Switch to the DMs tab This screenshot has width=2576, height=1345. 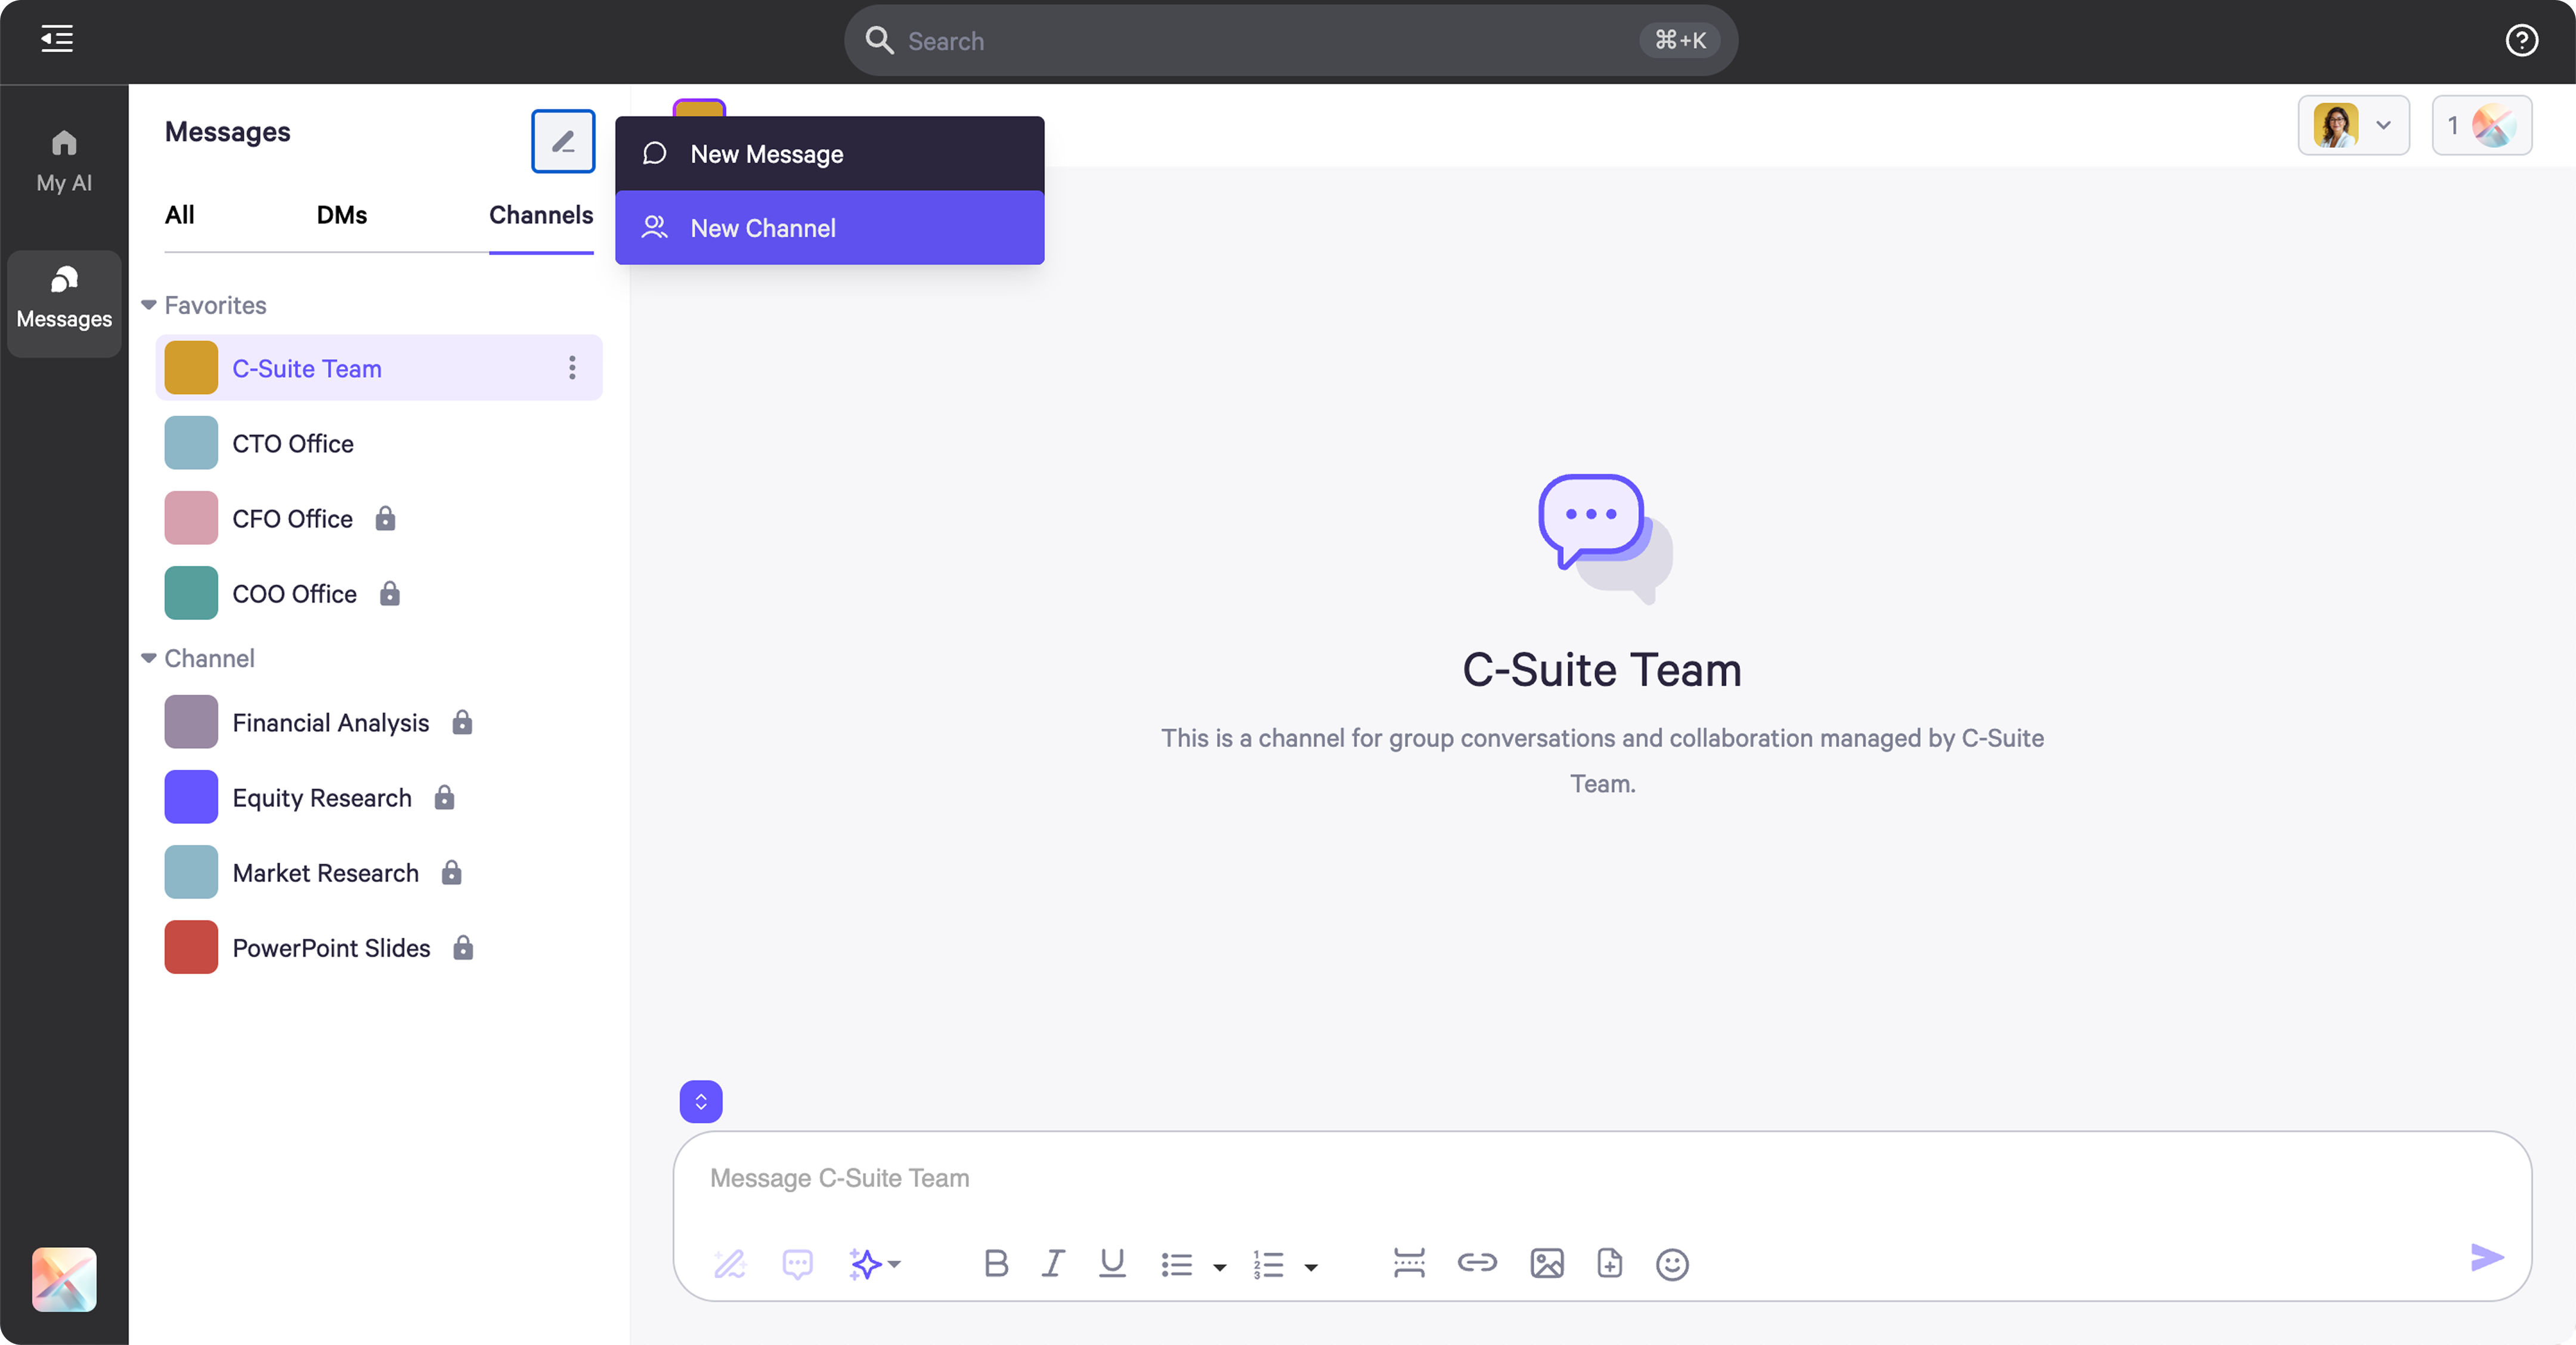341,215
